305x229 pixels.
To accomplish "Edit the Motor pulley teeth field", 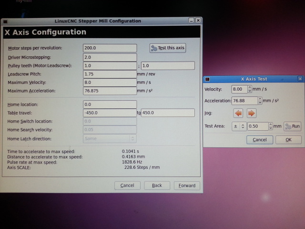I will coord(110,66).
